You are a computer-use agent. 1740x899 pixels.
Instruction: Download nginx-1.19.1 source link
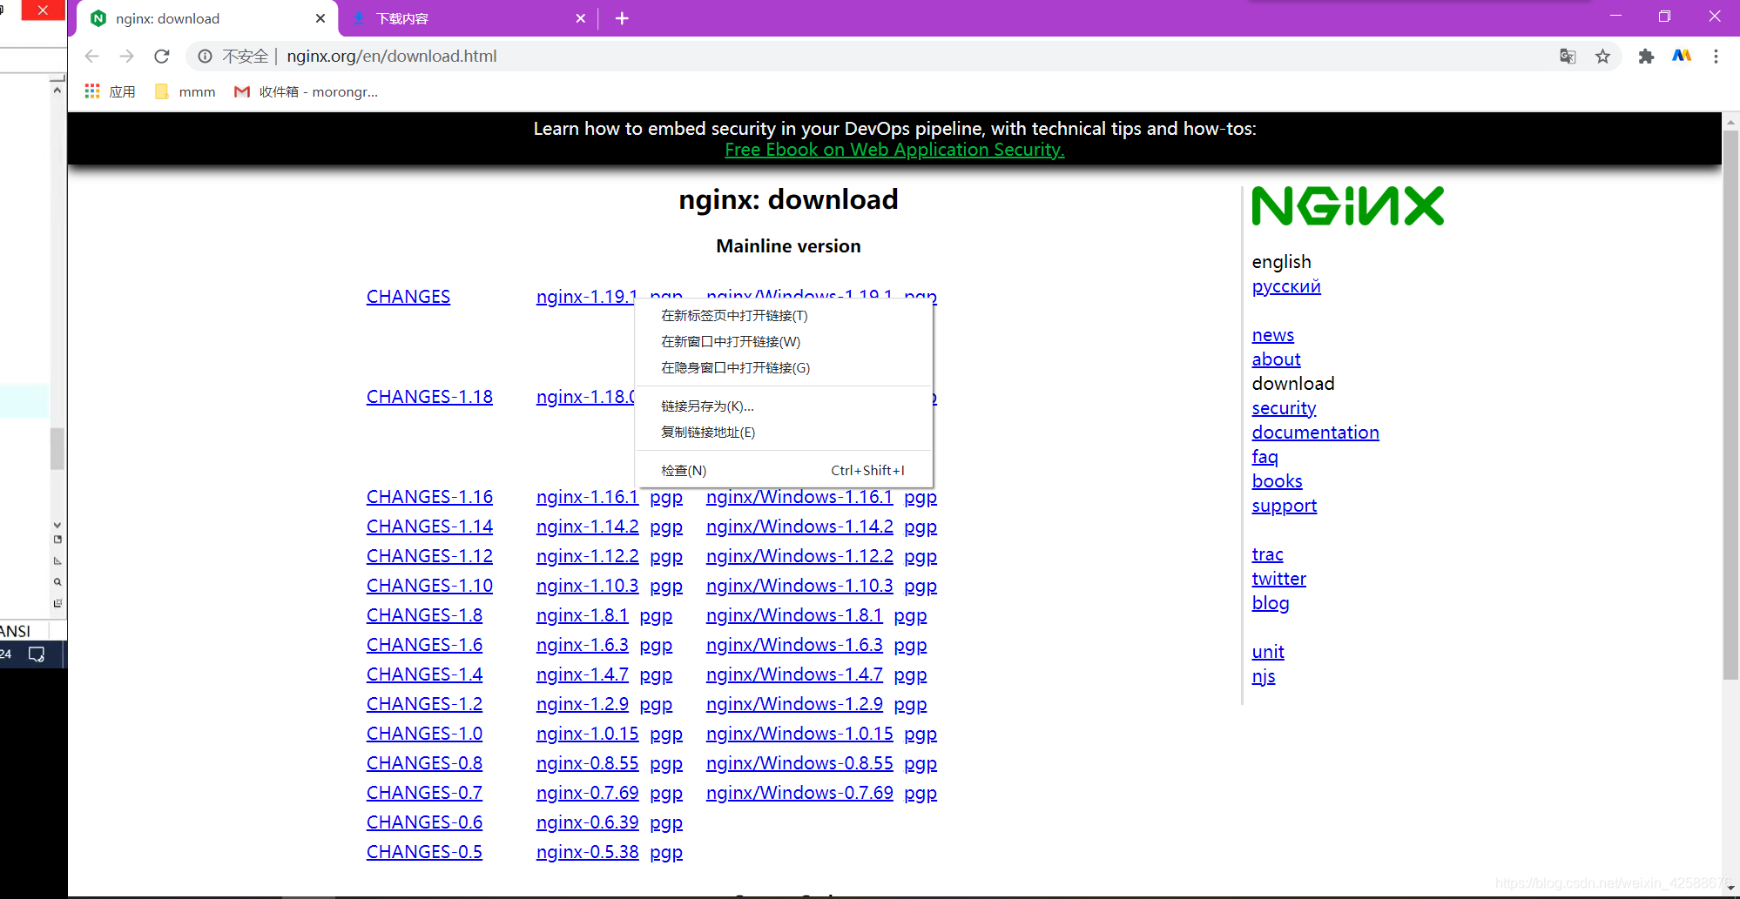pyautogui.click(x=585, y=297)
